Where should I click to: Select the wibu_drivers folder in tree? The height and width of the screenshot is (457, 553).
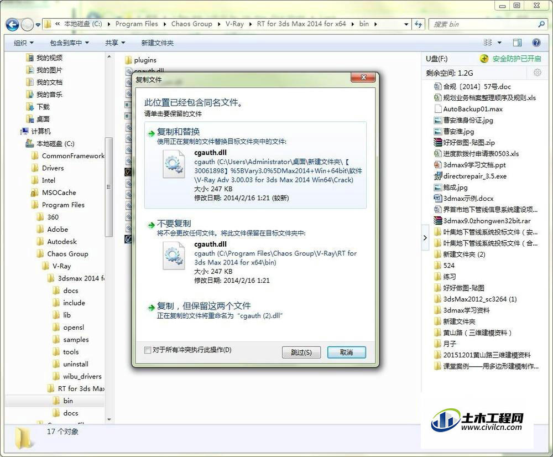(x=82, y=377)
